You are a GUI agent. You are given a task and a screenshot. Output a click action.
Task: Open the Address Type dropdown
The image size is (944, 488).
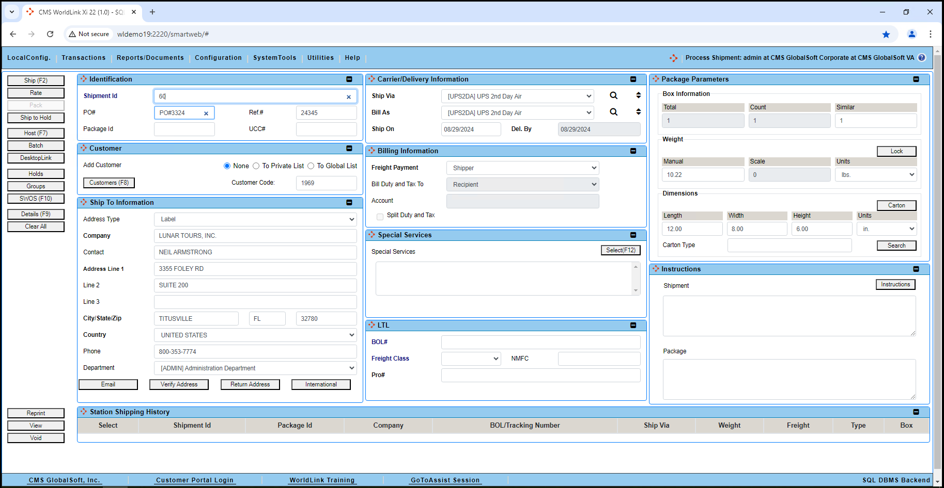[x=255, y=219]
